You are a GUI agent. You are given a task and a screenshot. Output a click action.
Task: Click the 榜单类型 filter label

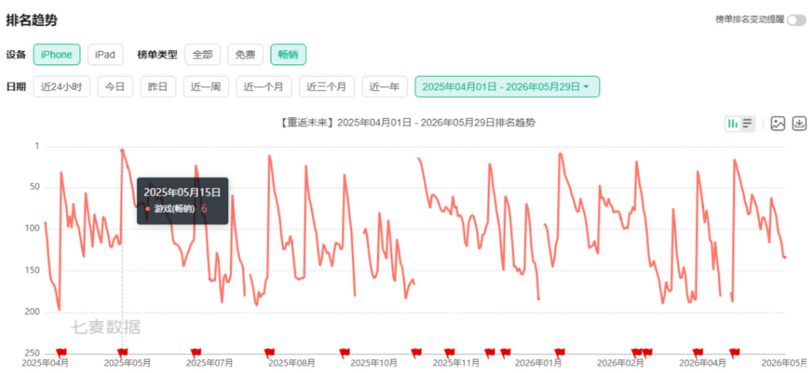point(157,54)
